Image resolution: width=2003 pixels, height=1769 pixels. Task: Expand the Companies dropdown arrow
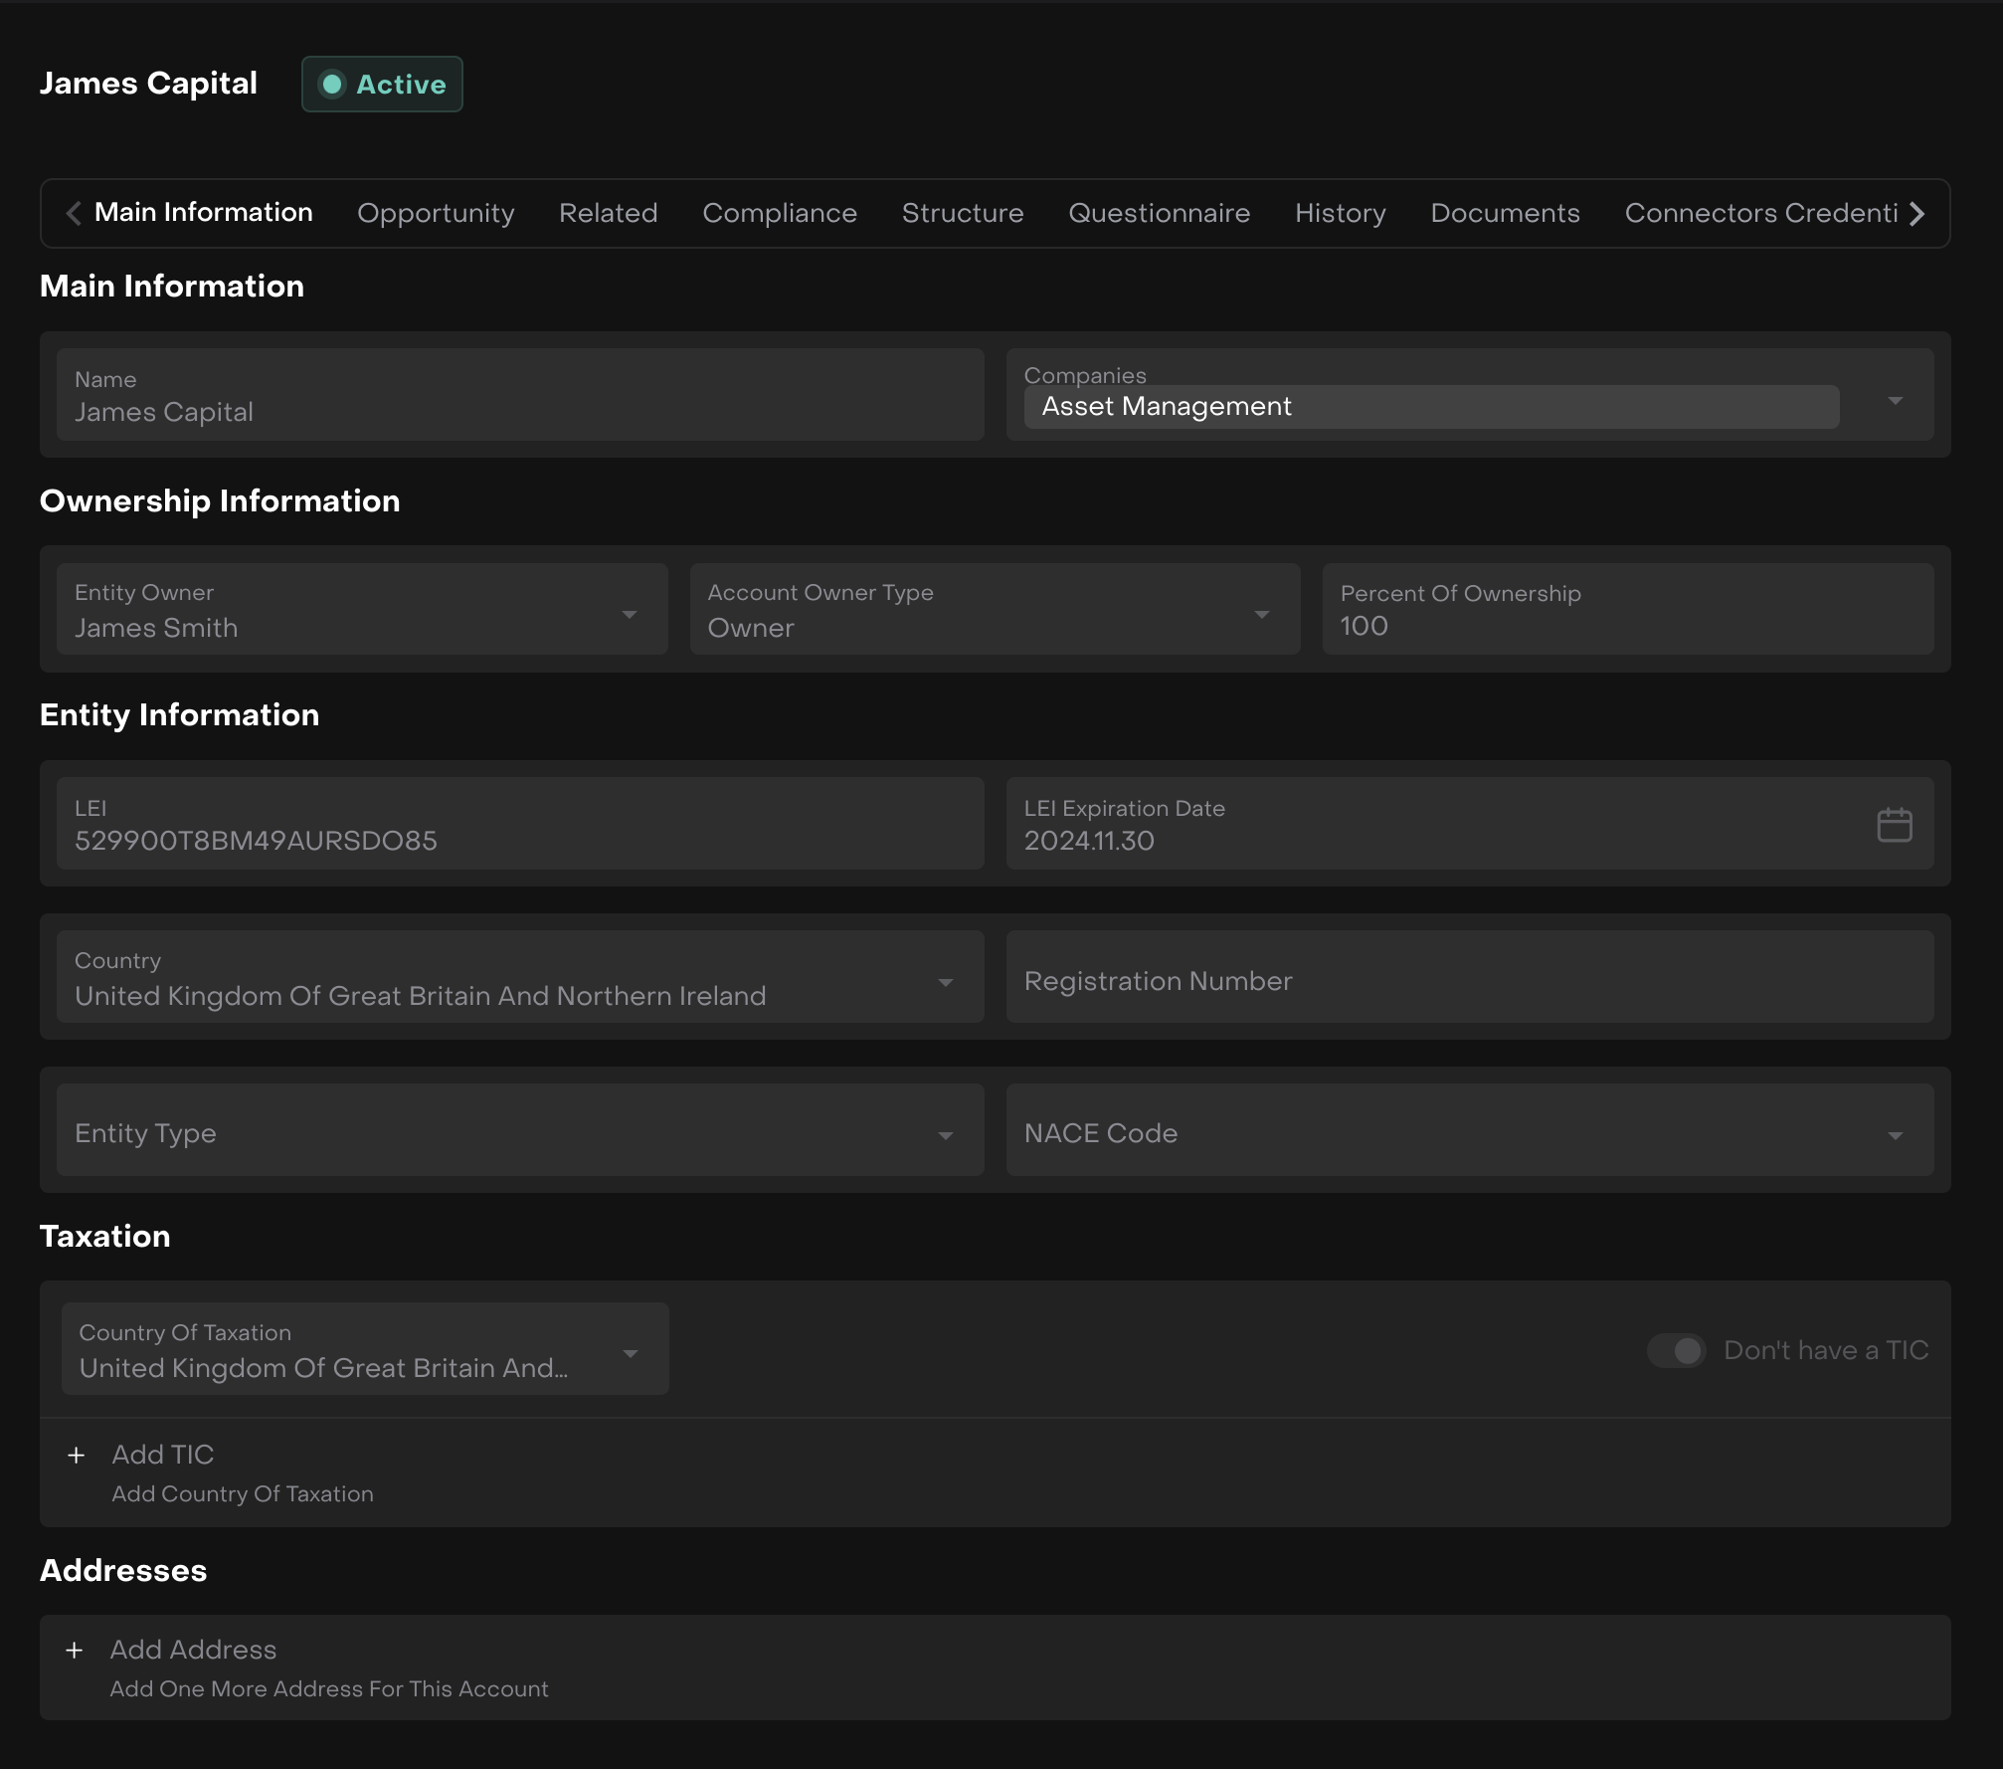pos(1895,401)
